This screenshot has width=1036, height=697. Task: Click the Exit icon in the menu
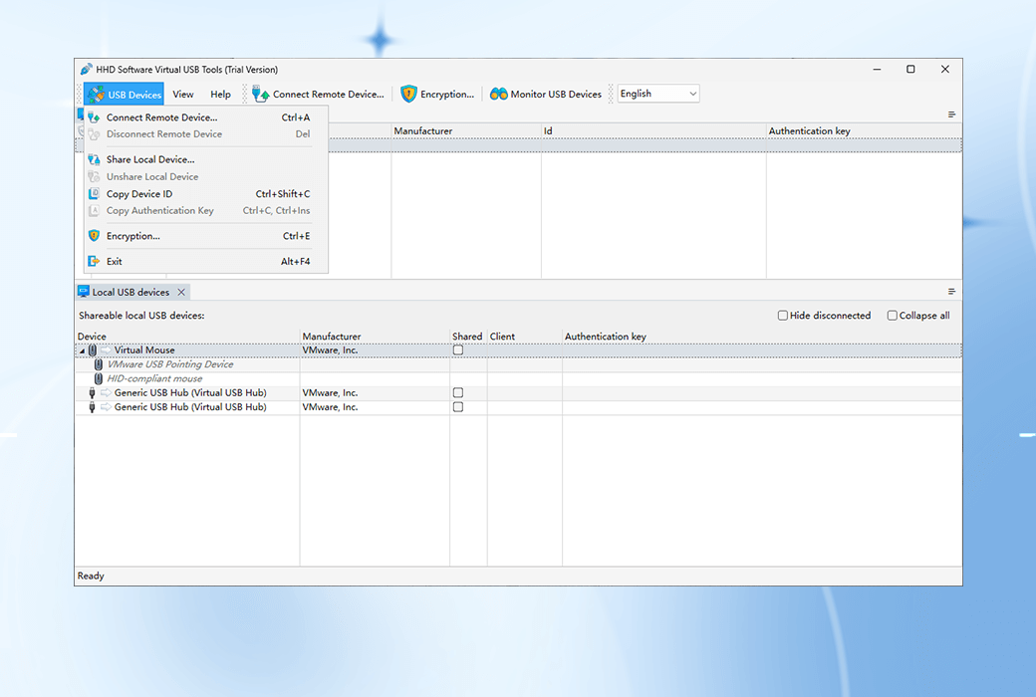click(x=93, y=261)
